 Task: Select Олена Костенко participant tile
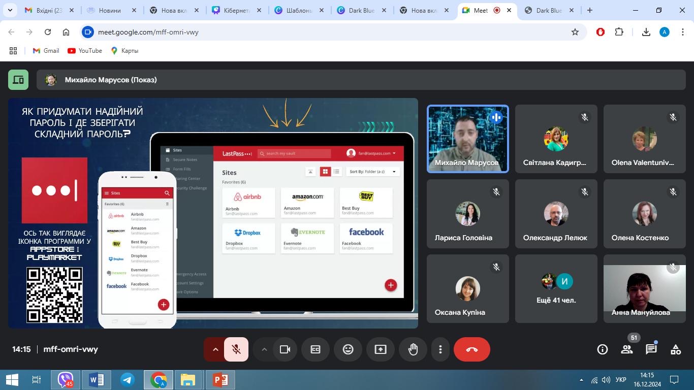[645, 214]
